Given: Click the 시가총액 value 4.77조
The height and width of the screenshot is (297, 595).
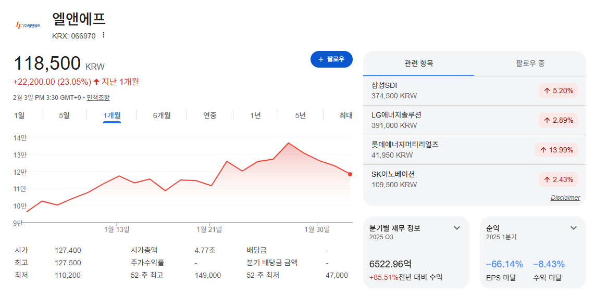Looking at the screenshot, I should coord(205,250).
